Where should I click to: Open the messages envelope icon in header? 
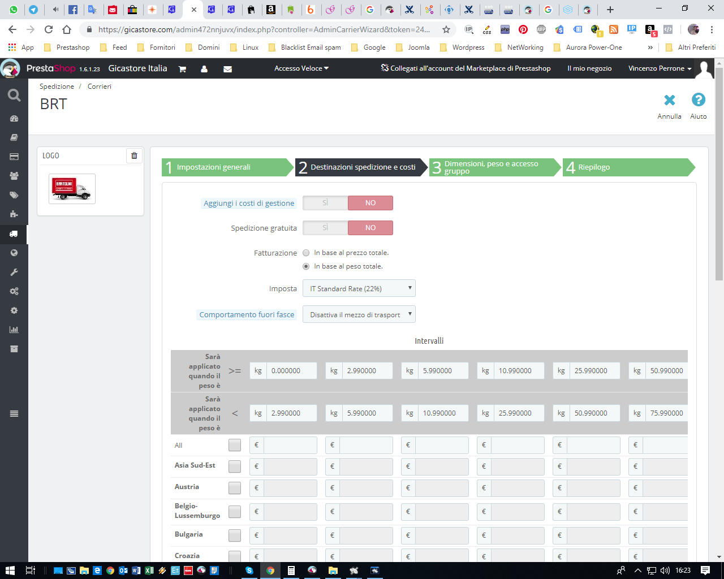[227, 69]
